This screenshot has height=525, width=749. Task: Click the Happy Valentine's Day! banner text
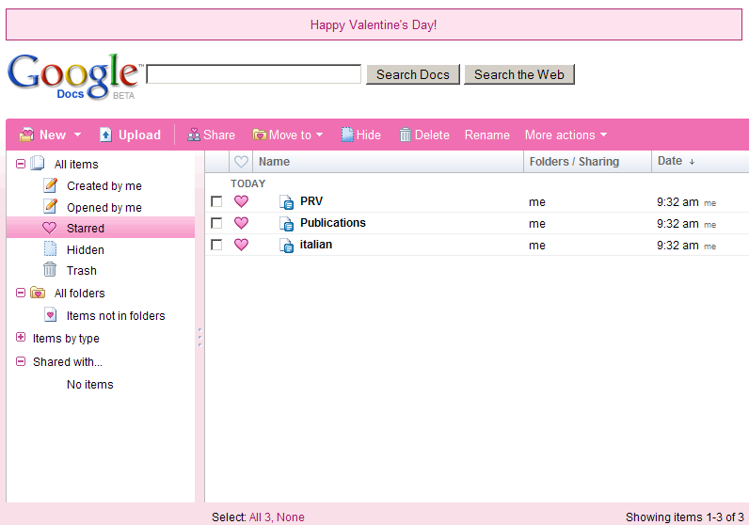click(374, 24)
